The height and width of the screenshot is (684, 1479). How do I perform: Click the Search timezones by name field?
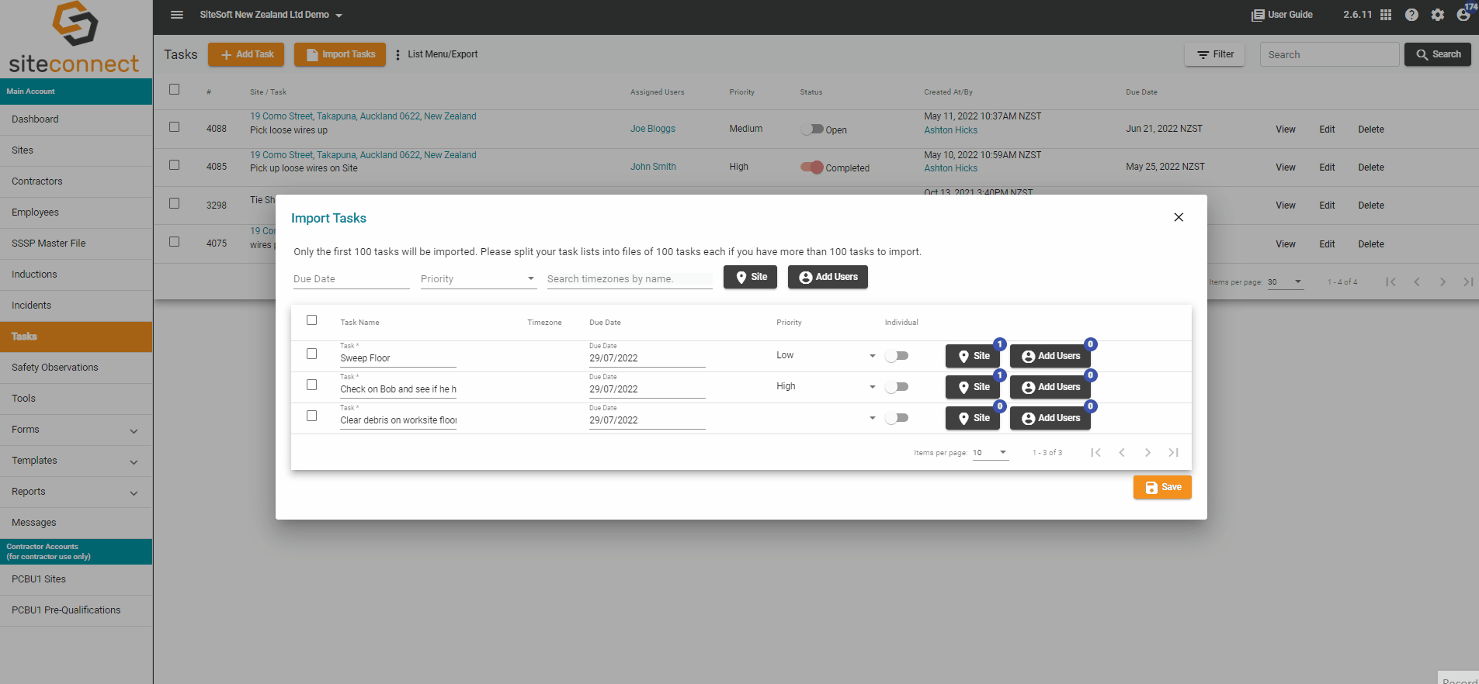pyautogui.click(x=630, y=279)
